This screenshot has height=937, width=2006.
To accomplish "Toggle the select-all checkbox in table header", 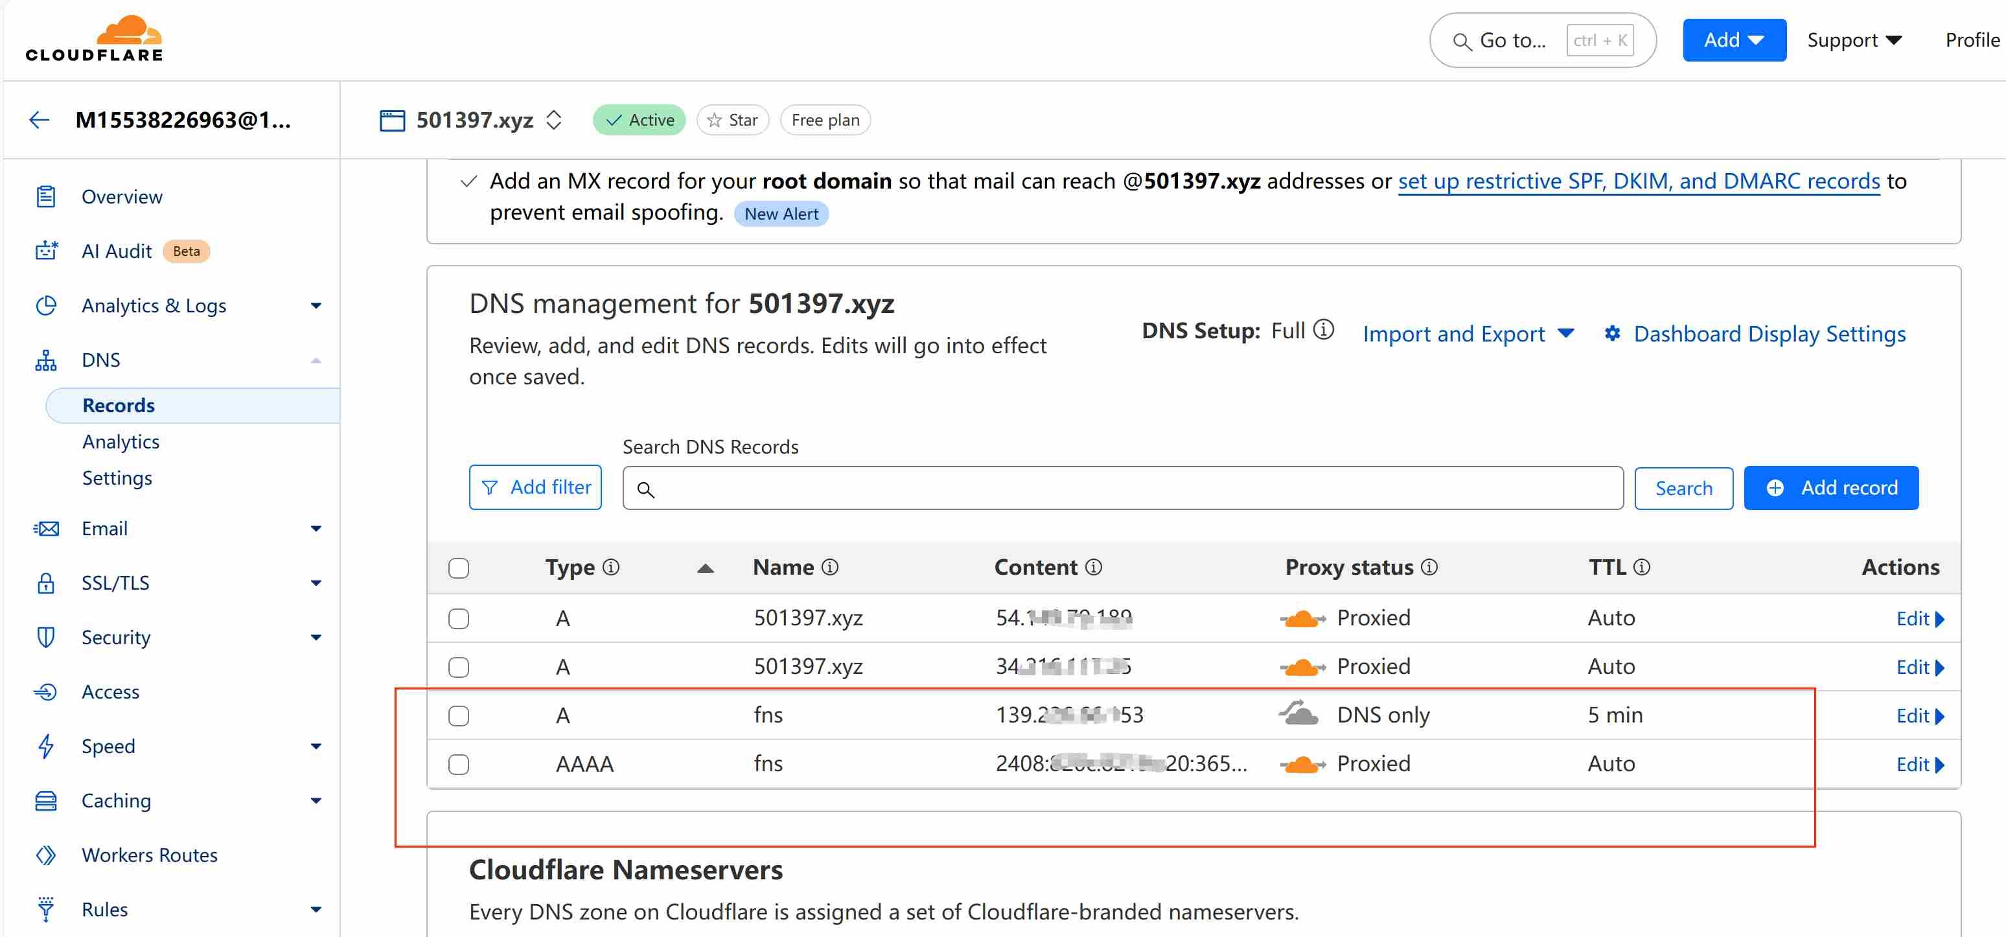I will [x=459, y=568].
